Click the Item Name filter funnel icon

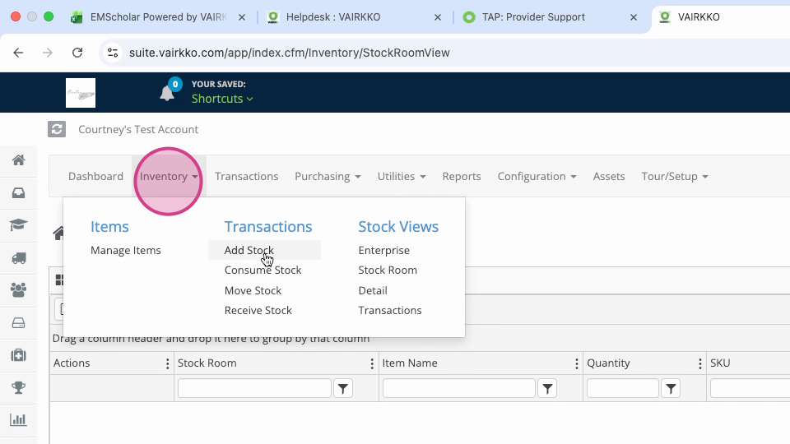[548, 388]
